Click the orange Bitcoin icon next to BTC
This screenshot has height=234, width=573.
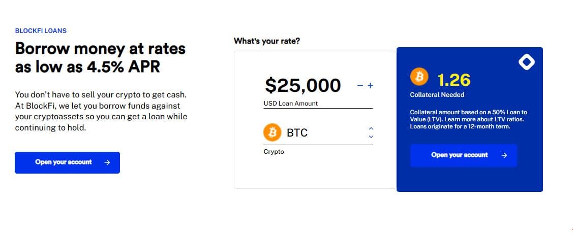click(x=272, y=132)
